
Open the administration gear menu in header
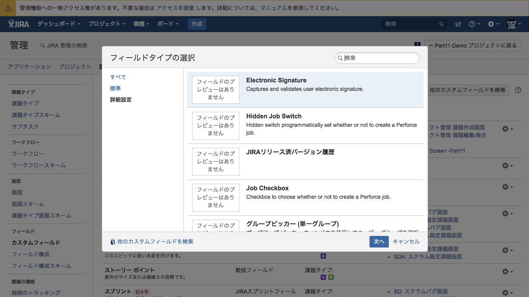pos(493,24)
